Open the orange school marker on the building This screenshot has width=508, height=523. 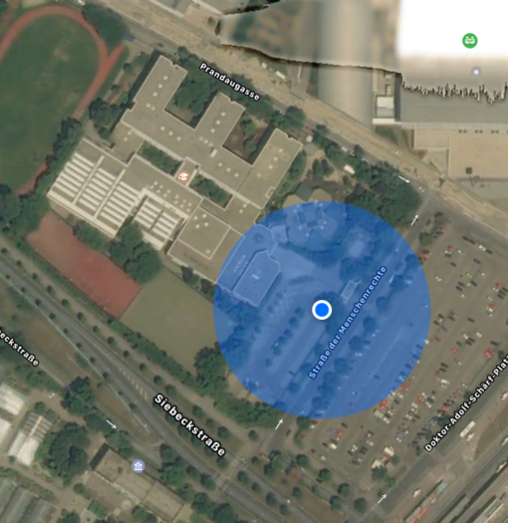(x=183, y=176)
